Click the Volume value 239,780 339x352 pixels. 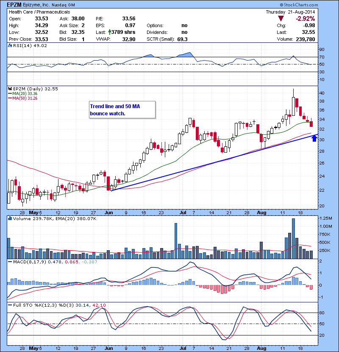[306, 39]
